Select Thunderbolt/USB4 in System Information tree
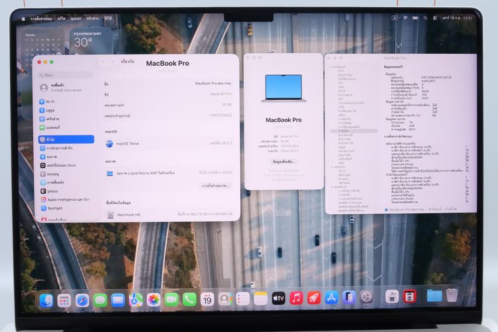Viewport: 498px width, 332px height. [x=351, y=103]
